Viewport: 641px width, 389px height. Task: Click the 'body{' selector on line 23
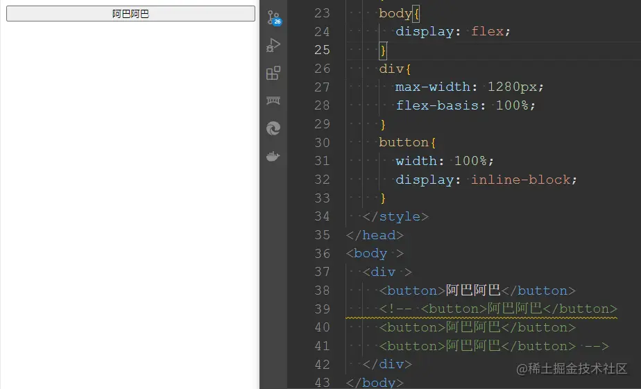click(400, 13)
